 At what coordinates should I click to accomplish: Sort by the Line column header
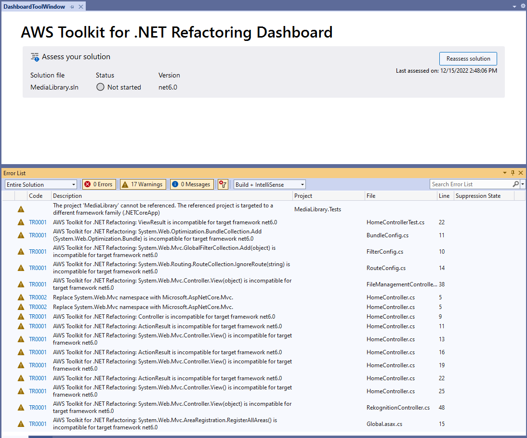[445, 196]
